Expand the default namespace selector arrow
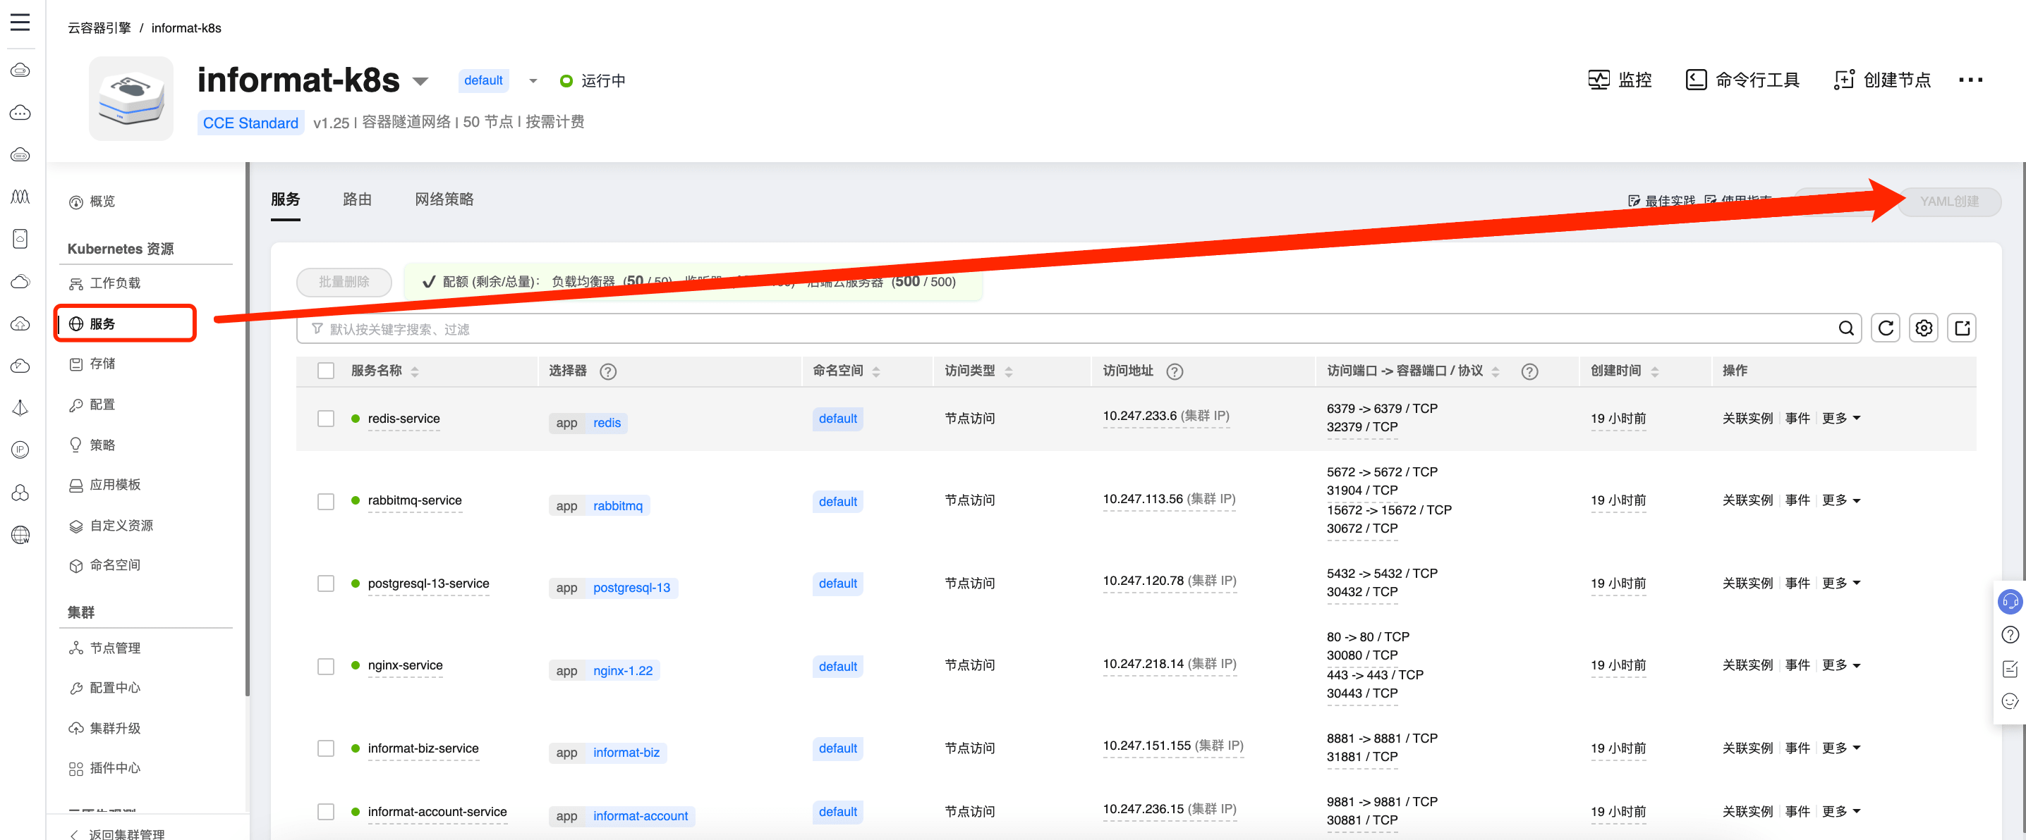Screen dimensions: 2026x840 (533, 81)
